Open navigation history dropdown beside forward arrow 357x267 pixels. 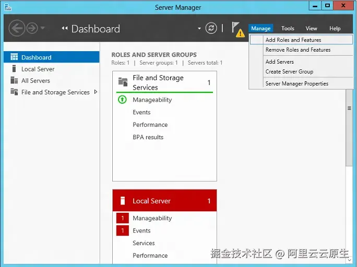(x=43, y=28)
